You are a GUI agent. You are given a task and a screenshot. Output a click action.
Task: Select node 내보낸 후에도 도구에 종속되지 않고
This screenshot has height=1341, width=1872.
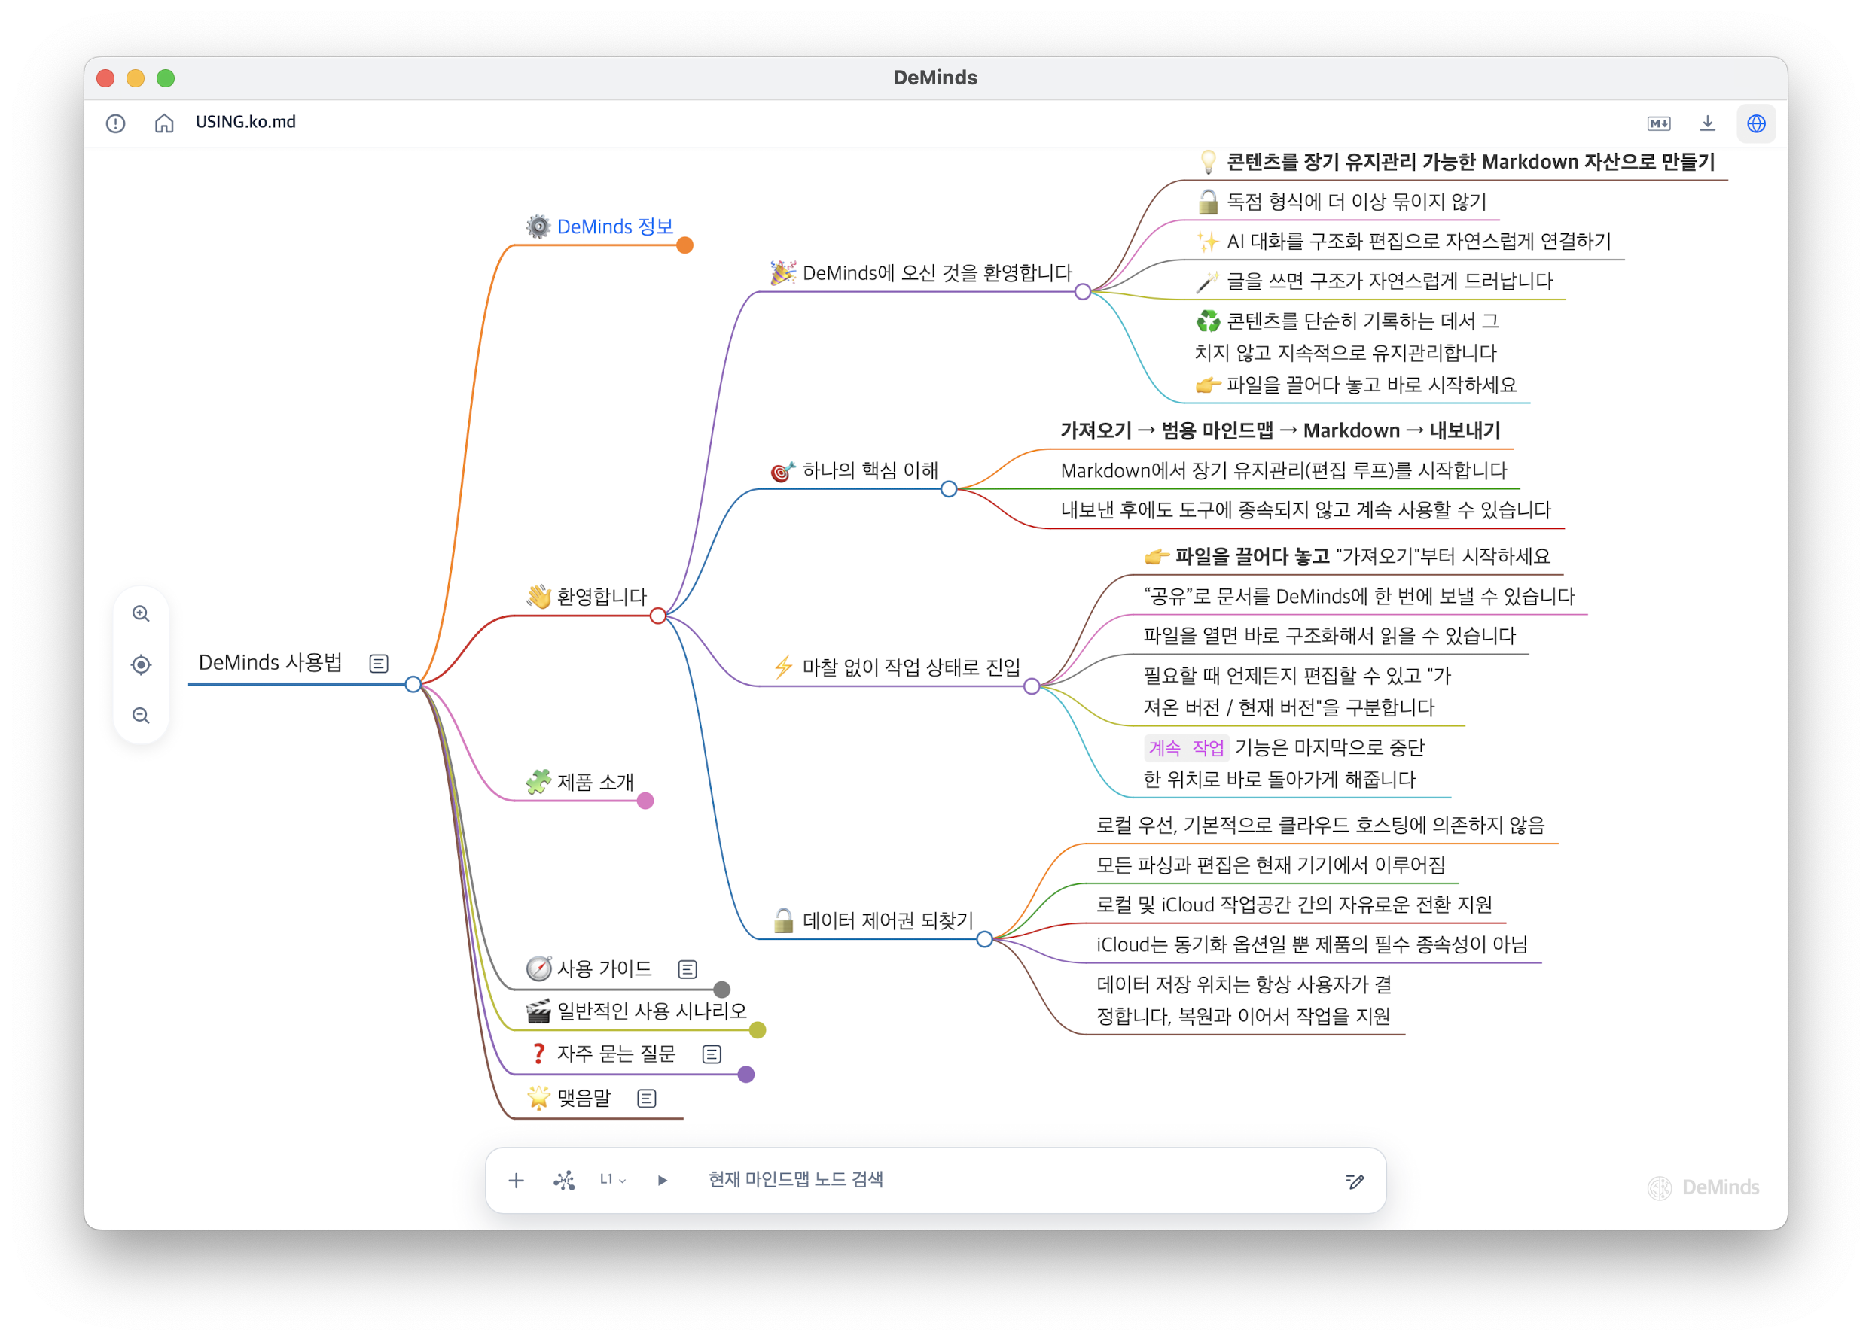click(1306, 510)
